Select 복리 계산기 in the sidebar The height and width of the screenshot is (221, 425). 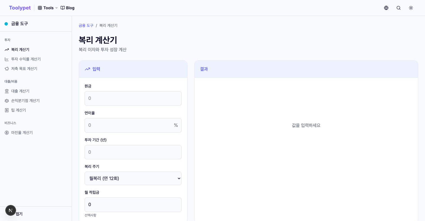(20, 50)
